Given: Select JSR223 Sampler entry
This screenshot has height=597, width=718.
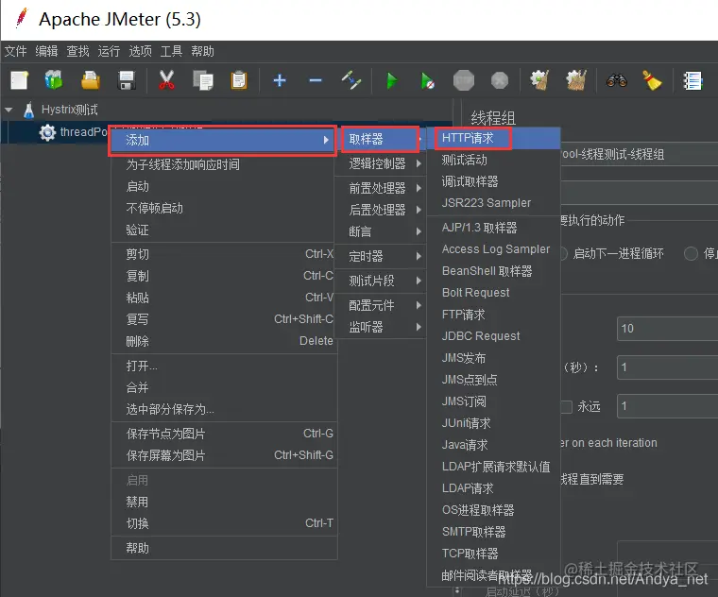Looking at the screenshot, I should [493, 203].
